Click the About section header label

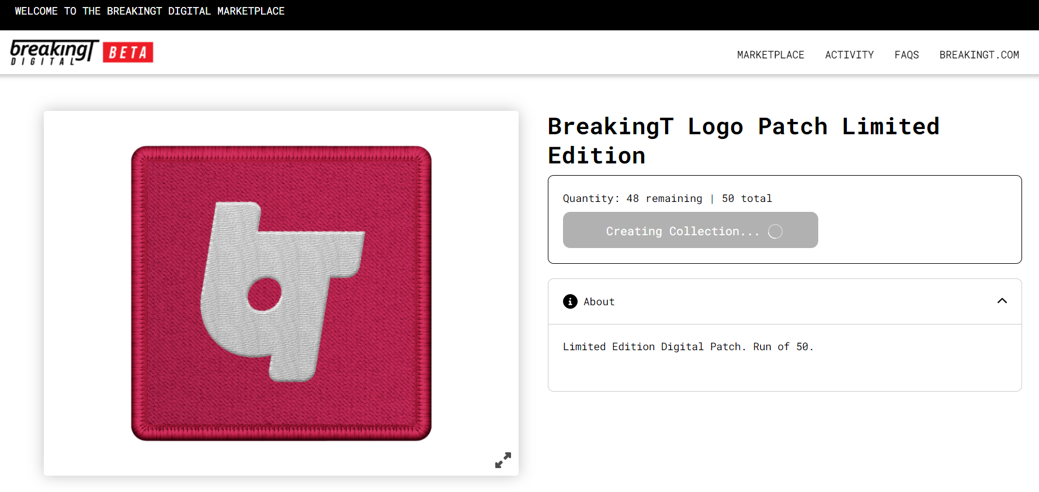[x=599, y=302]
